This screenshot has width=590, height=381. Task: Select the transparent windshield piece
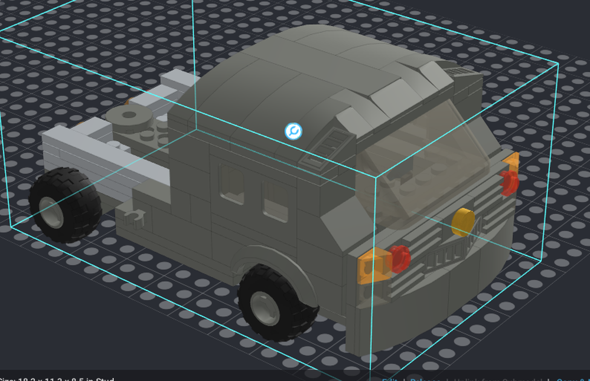422,163
